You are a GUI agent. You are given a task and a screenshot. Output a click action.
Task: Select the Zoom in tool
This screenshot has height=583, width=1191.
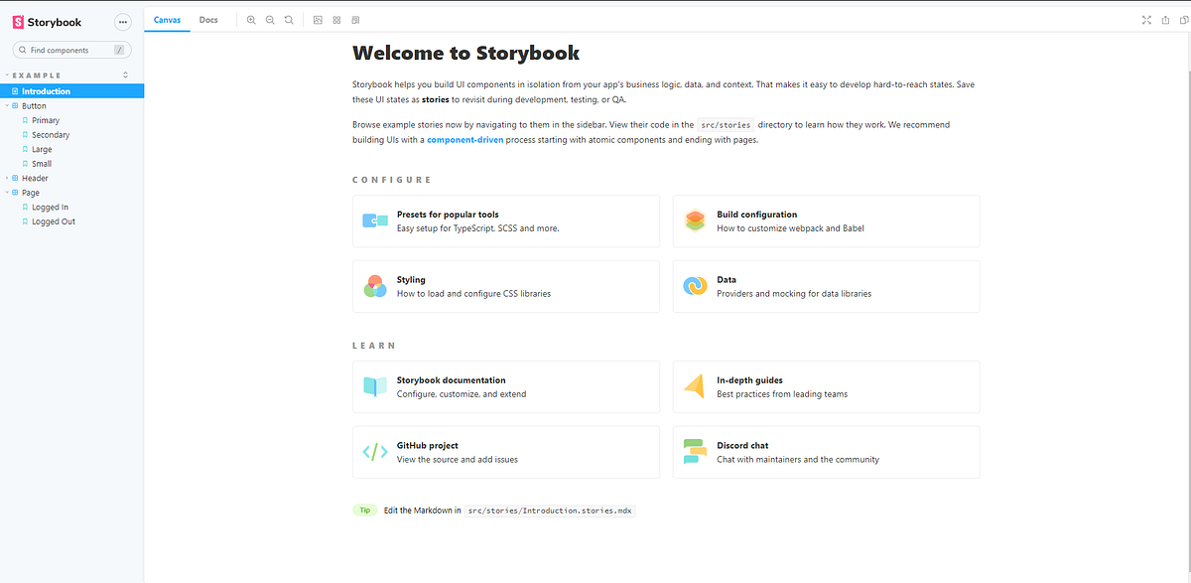(x=251, y=19)
